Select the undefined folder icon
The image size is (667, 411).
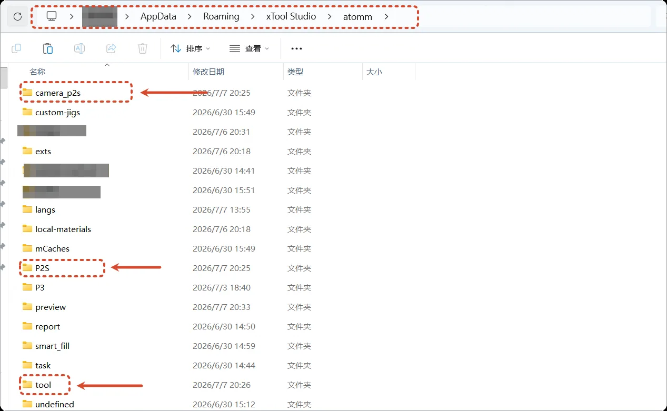point(27,404)
